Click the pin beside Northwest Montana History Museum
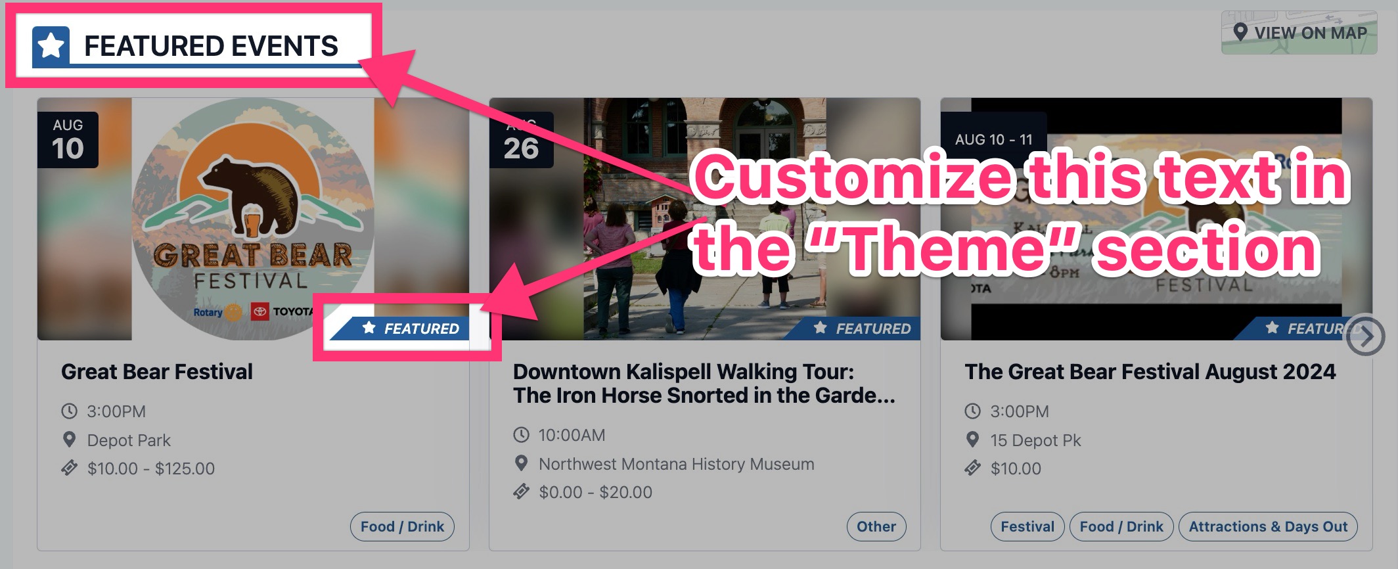The width and height of the screenshot is (1398, 569). (x=522, y=463)
